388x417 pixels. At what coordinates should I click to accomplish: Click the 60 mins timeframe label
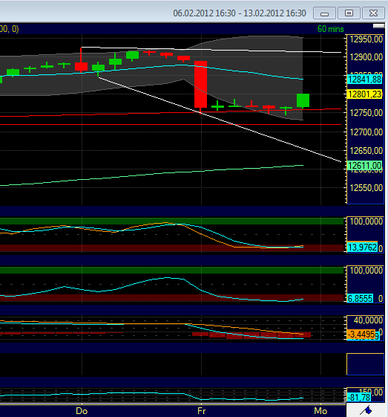330,29
